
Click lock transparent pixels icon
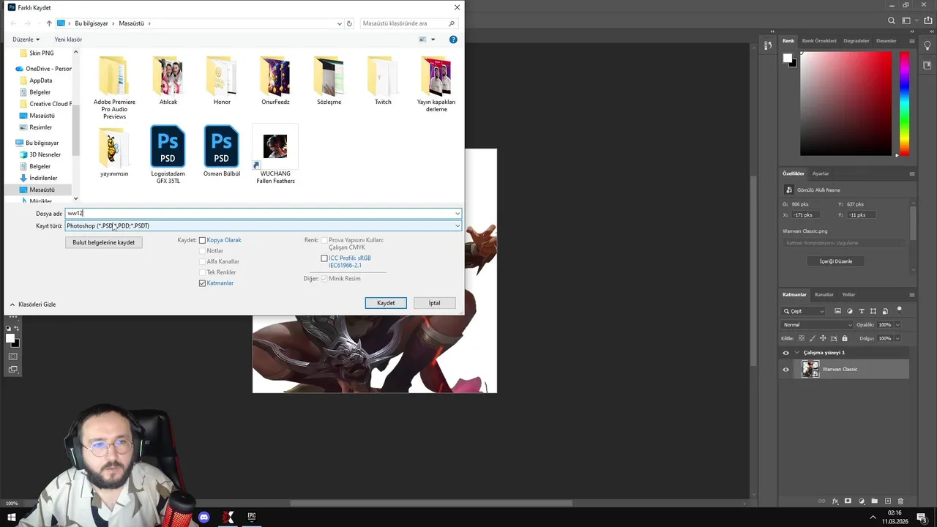coord(802,338)
